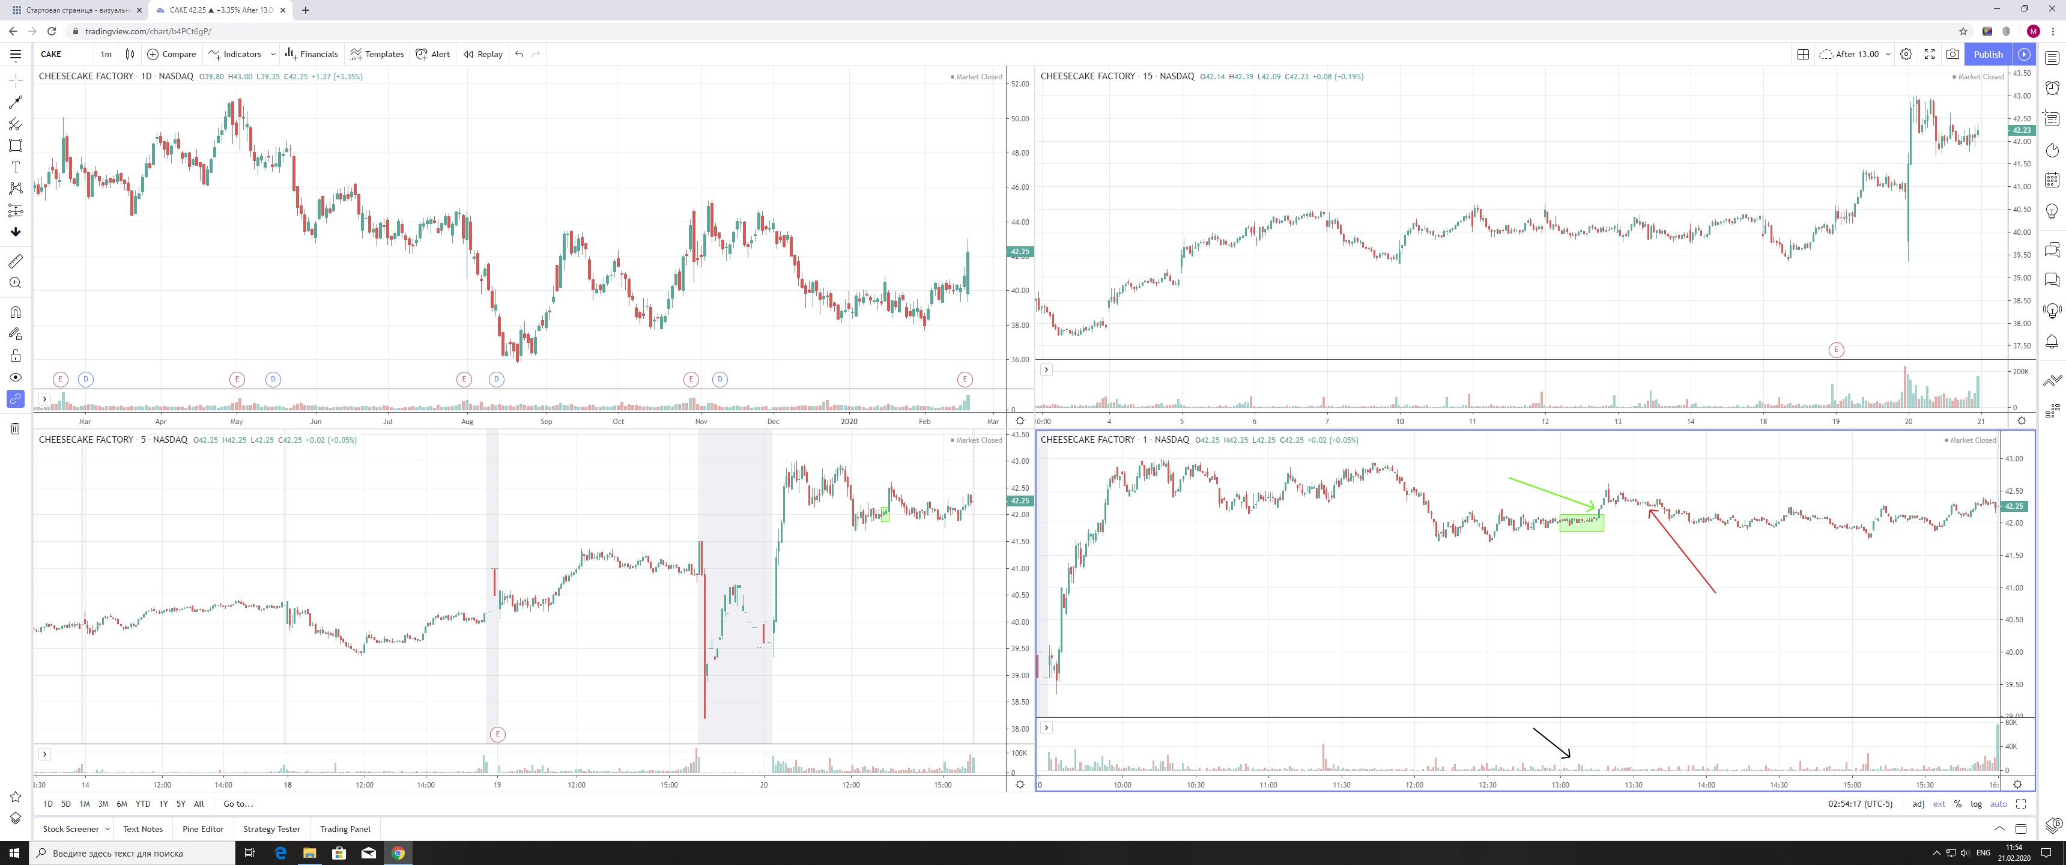Open the Alerts panel in right sidebar

pos(2052,88)
